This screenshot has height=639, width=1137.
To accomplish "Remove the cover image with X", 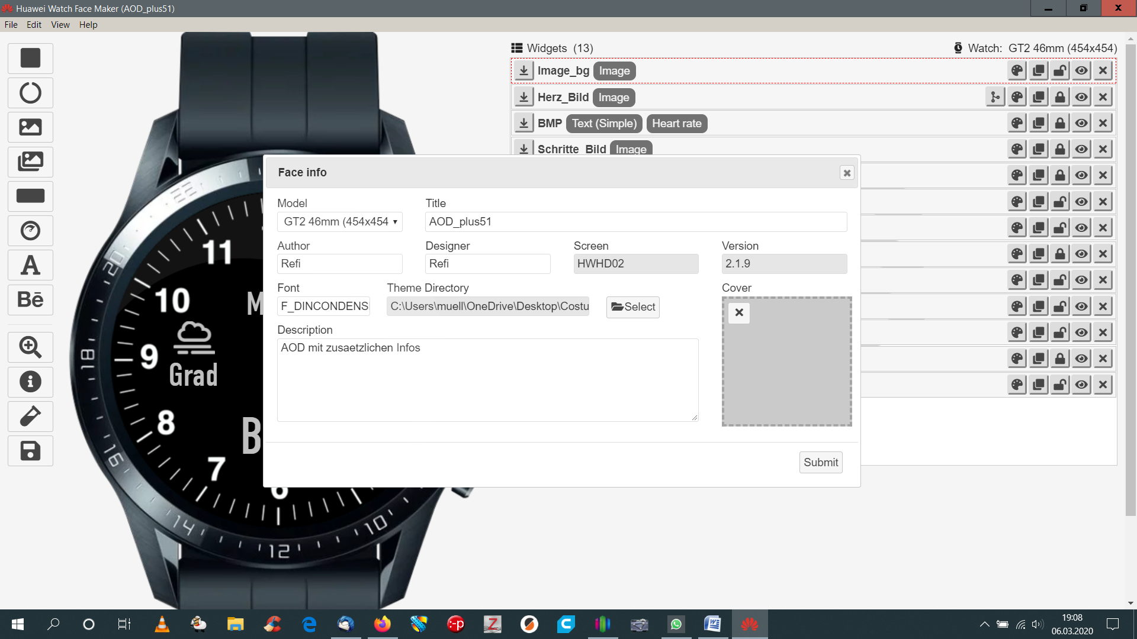I will 739,312.
